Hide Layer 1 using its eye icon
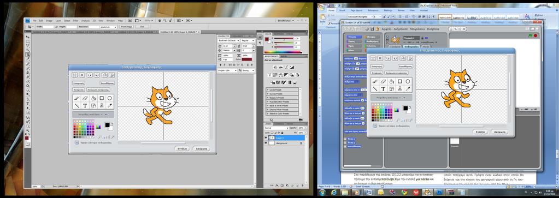This screenshot has height=198, width=559. click(x=266, y=138)
